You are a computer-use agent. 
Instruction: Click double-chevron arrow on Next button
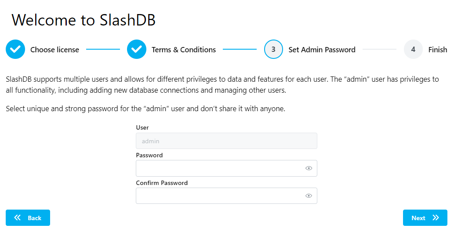[436, 218]
